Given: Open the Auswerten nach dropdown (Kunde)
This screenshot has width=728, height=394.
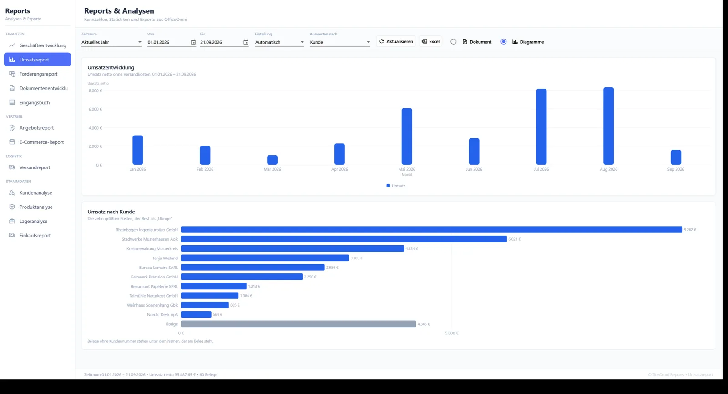Looking at the screenshot, I should pos(340,42).
